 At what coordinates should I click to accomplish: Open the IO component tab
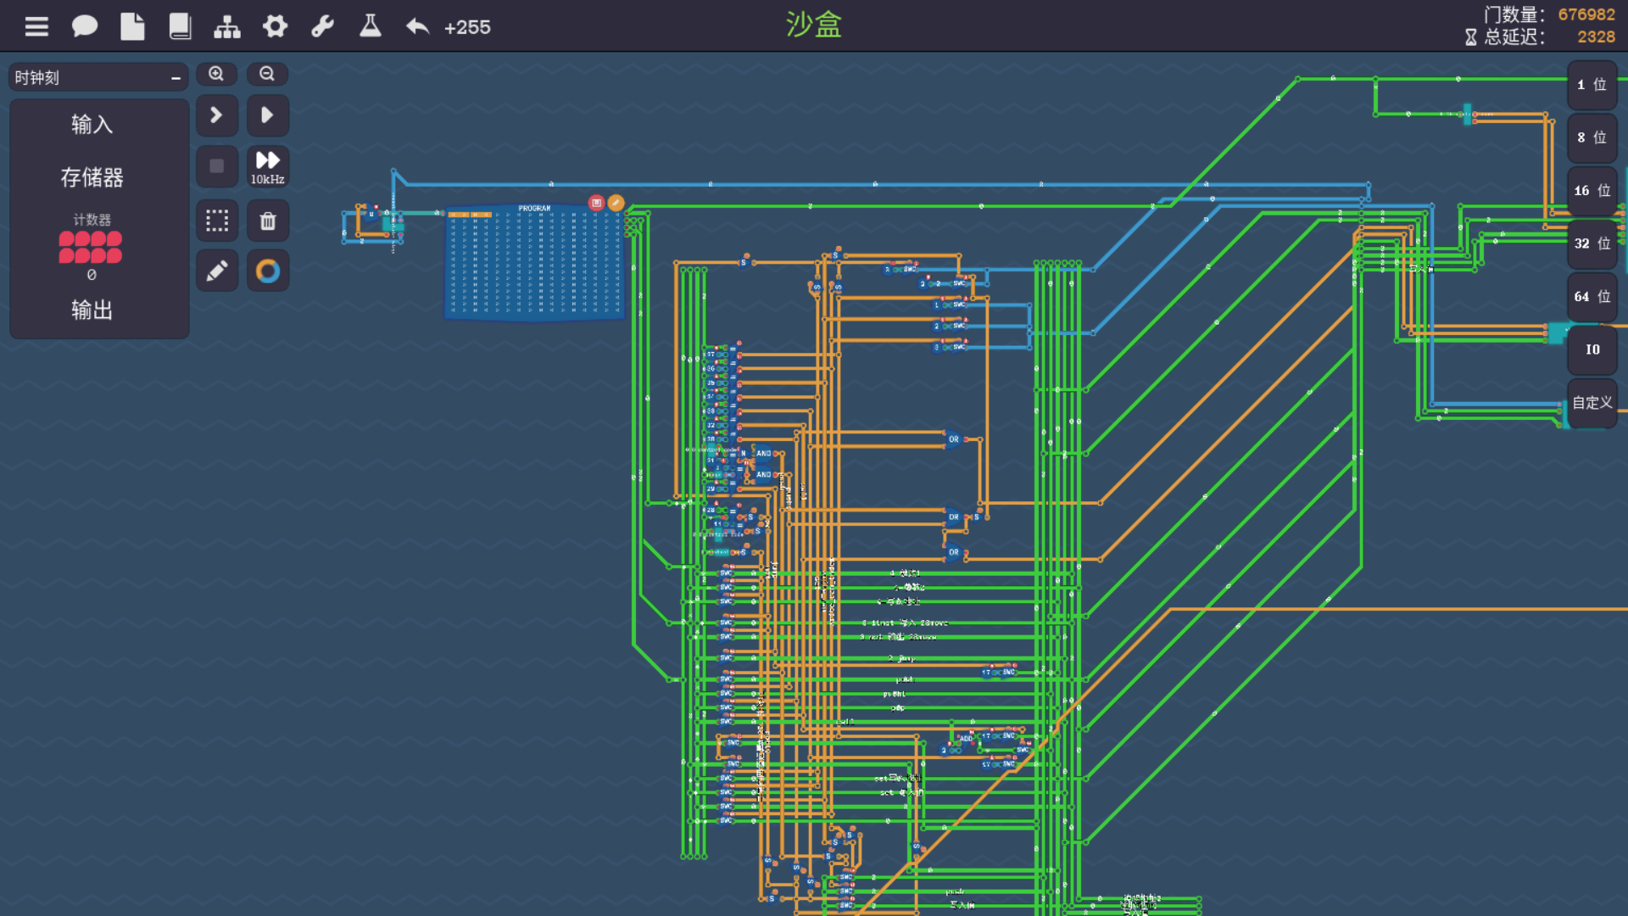[x=1592, y=349]
